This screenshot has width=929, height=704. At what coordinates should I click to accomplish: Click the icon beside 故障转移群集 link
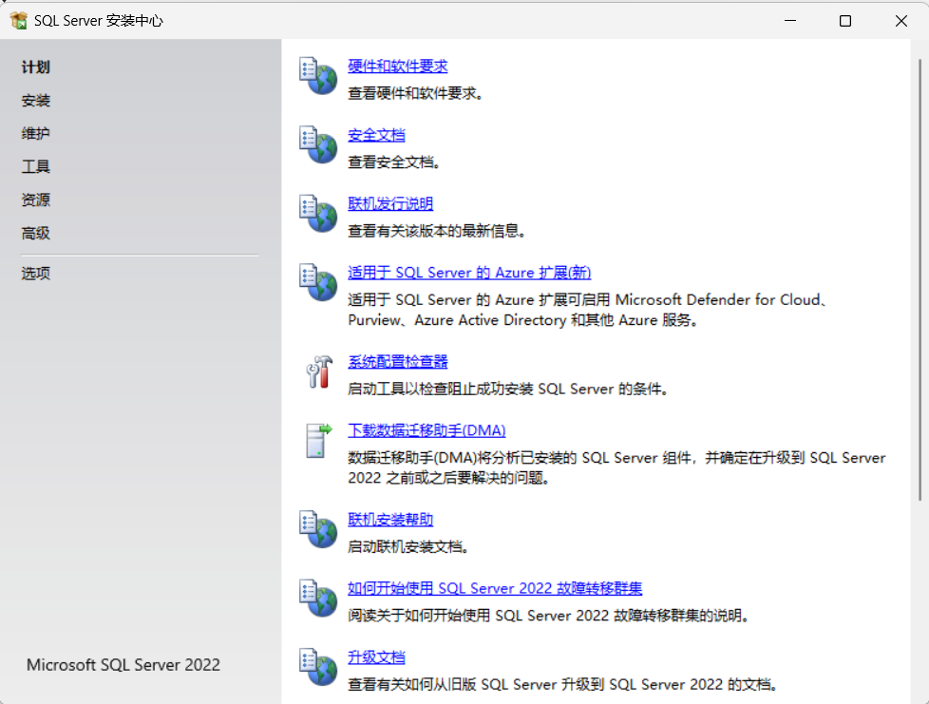click(318, 598)
